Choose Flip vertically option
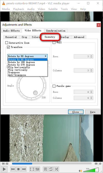This screenshot has height=173, width=103. point(27,70)
